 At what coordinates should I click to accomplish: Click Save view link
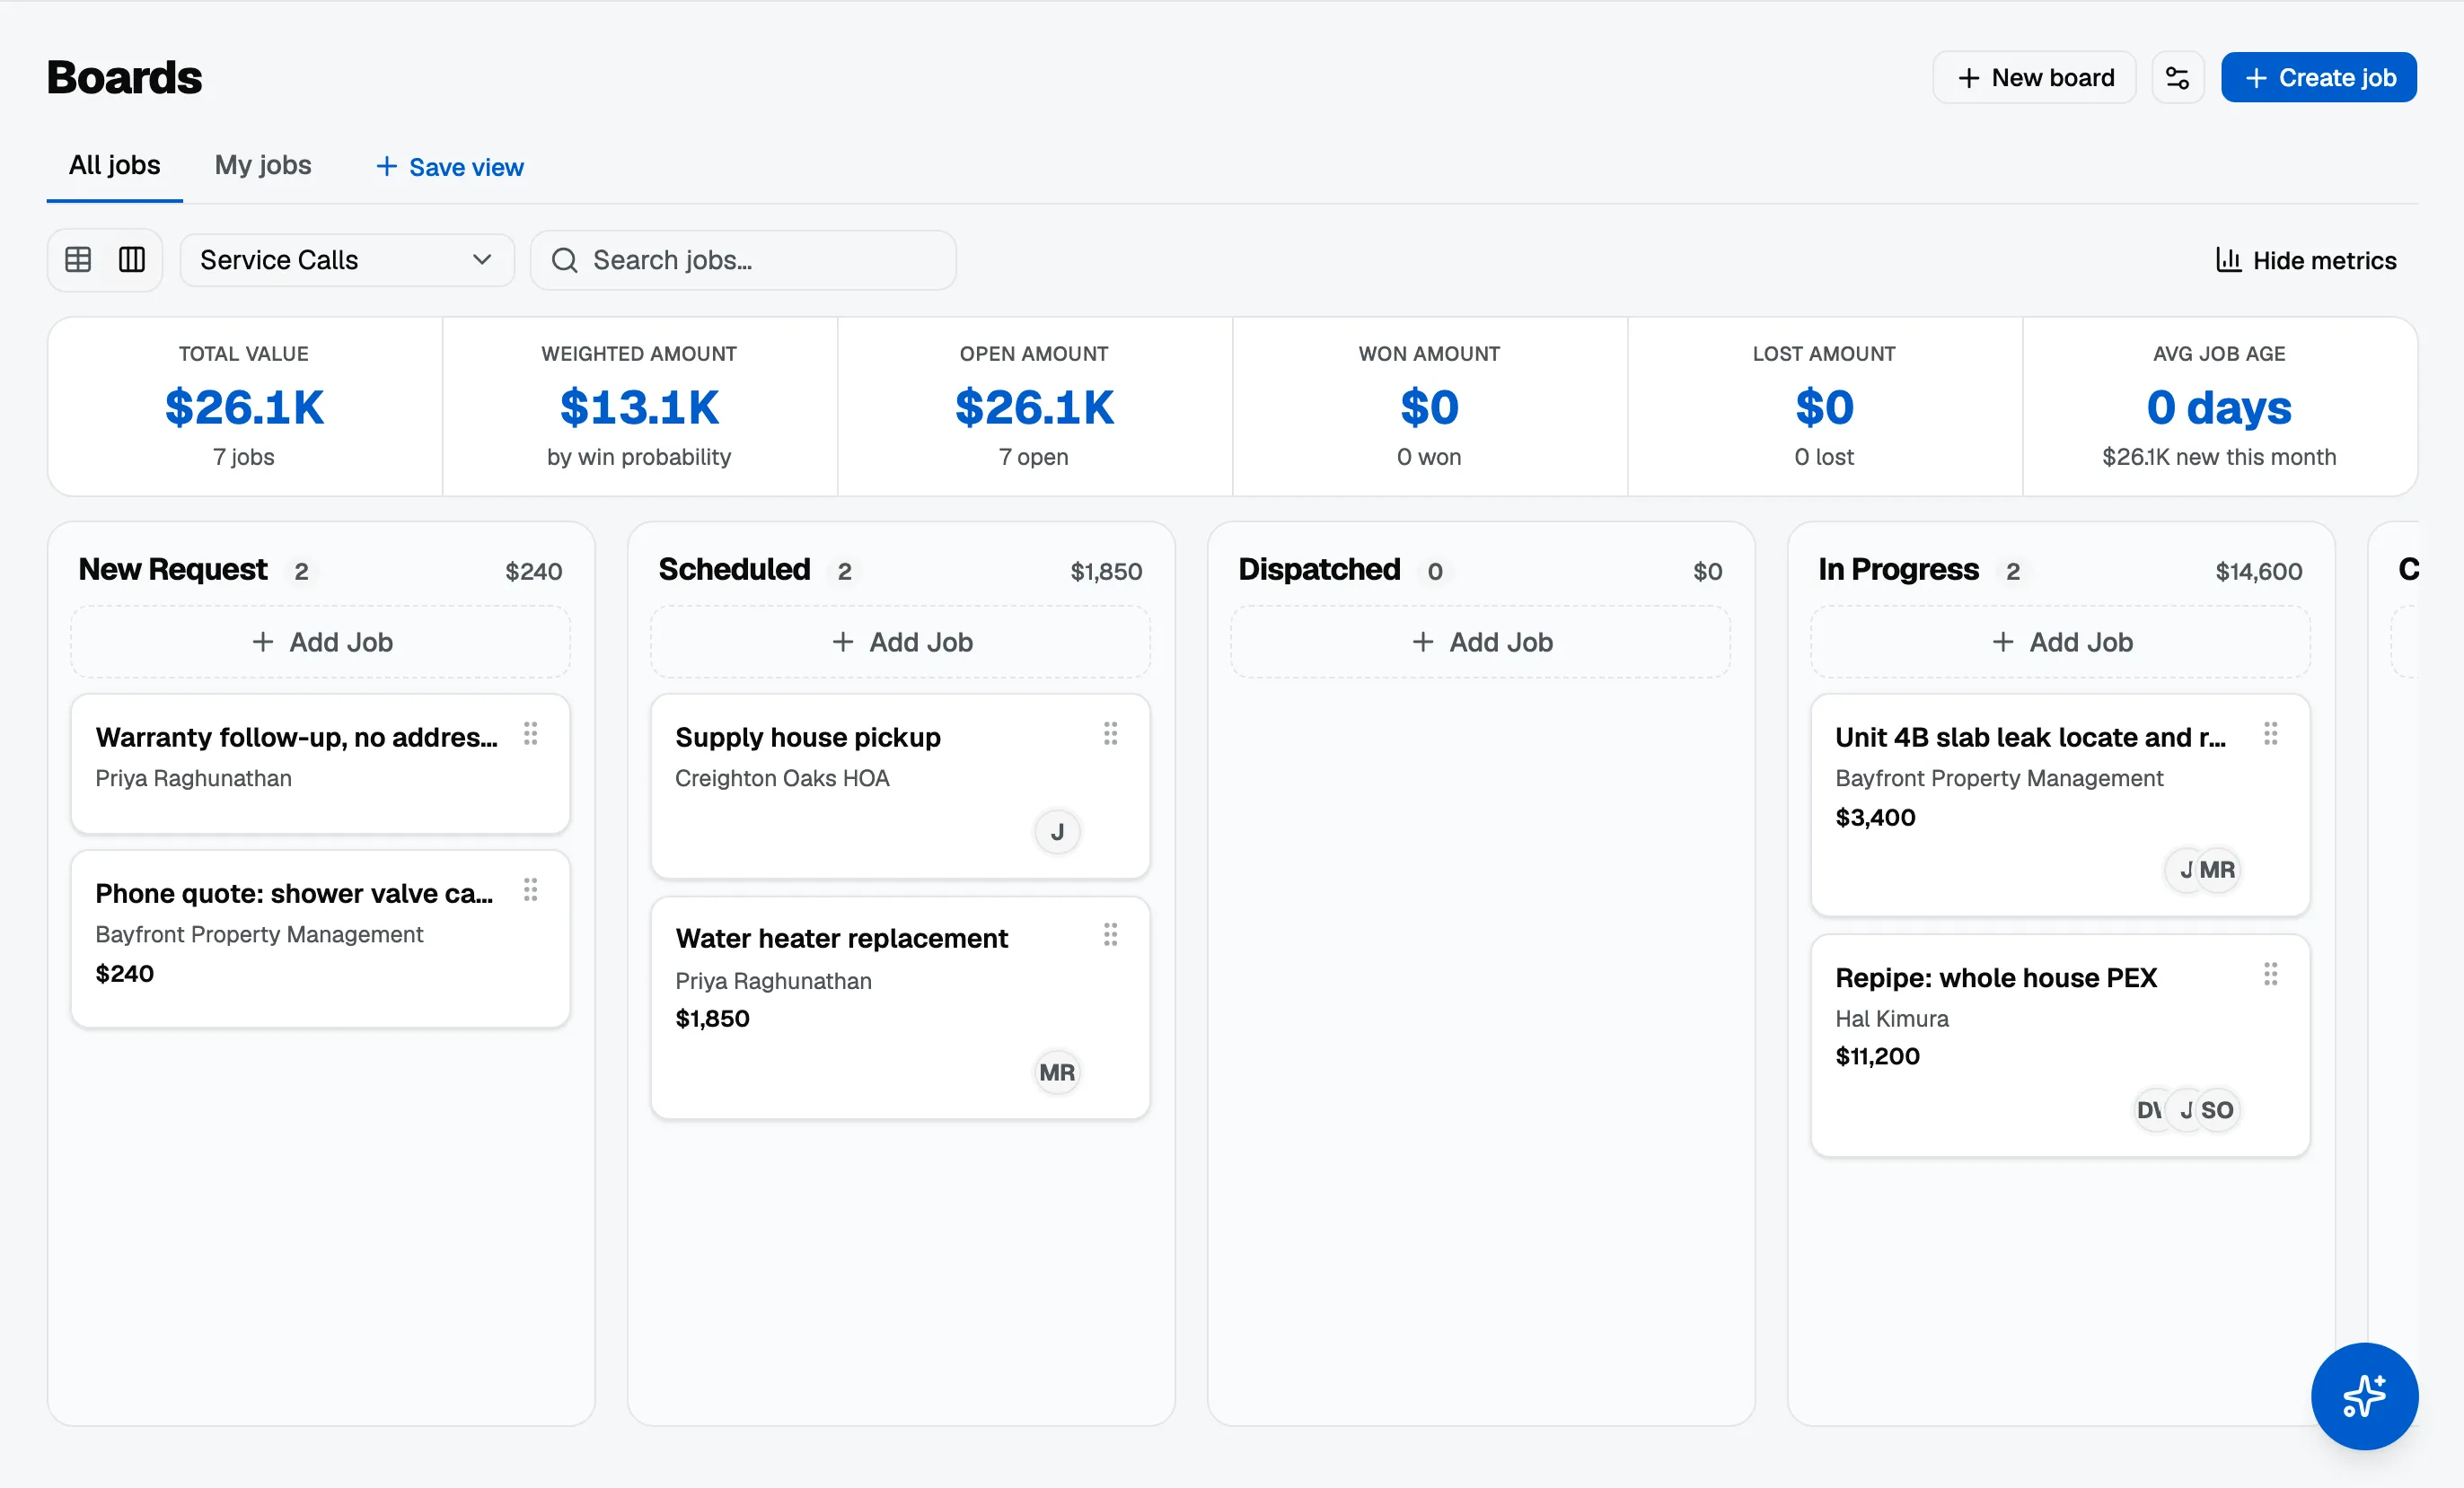click(x=450, y=167)
